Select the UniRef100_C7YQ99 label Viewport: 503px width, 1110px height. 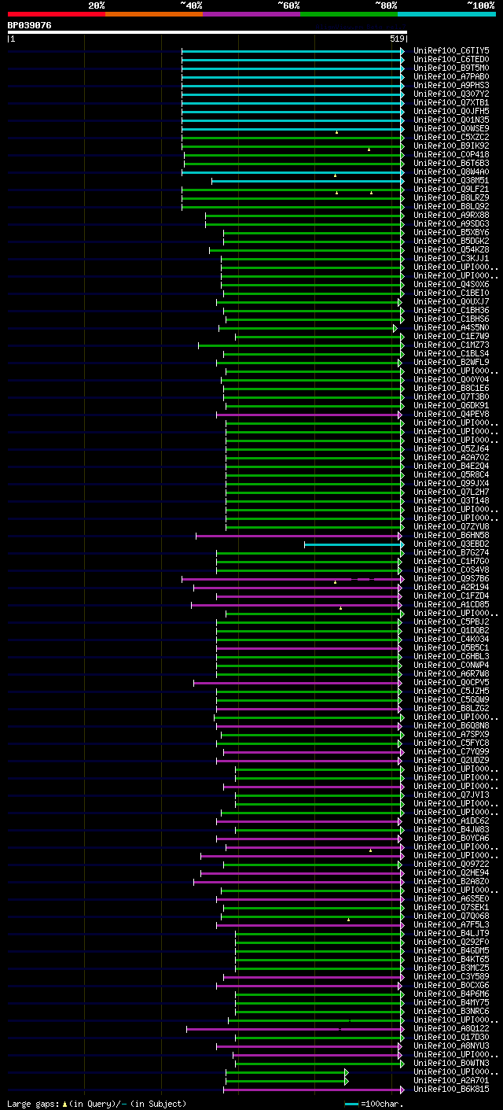[x=452, y=751]
